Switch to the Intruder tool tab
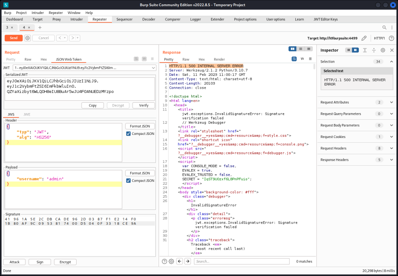Image resolution: width=398 pixels, height=276 pixels. (77, 19)
